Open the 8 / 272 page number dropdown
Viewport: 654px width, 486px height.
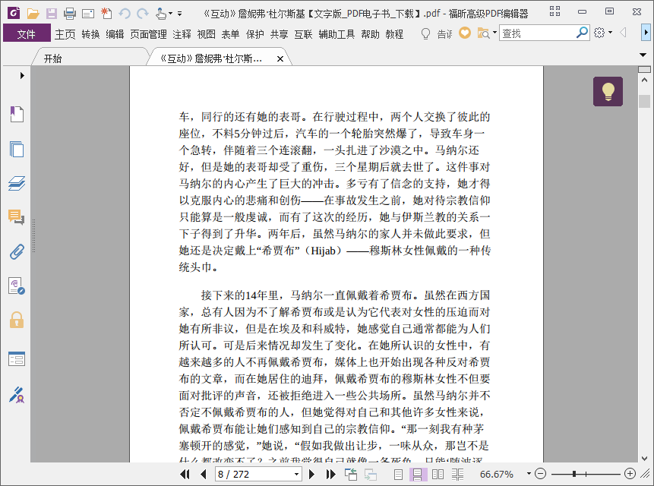point(296,474)
